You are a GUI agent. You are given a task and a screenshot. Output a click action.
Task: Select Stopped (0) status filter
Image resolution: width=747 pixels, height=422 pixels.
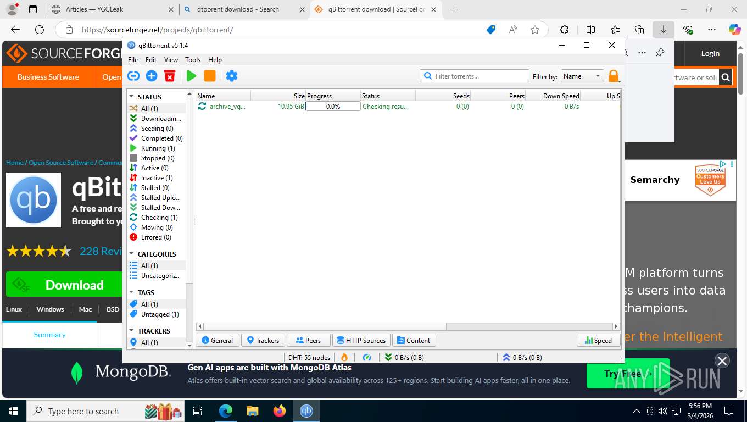156,158
